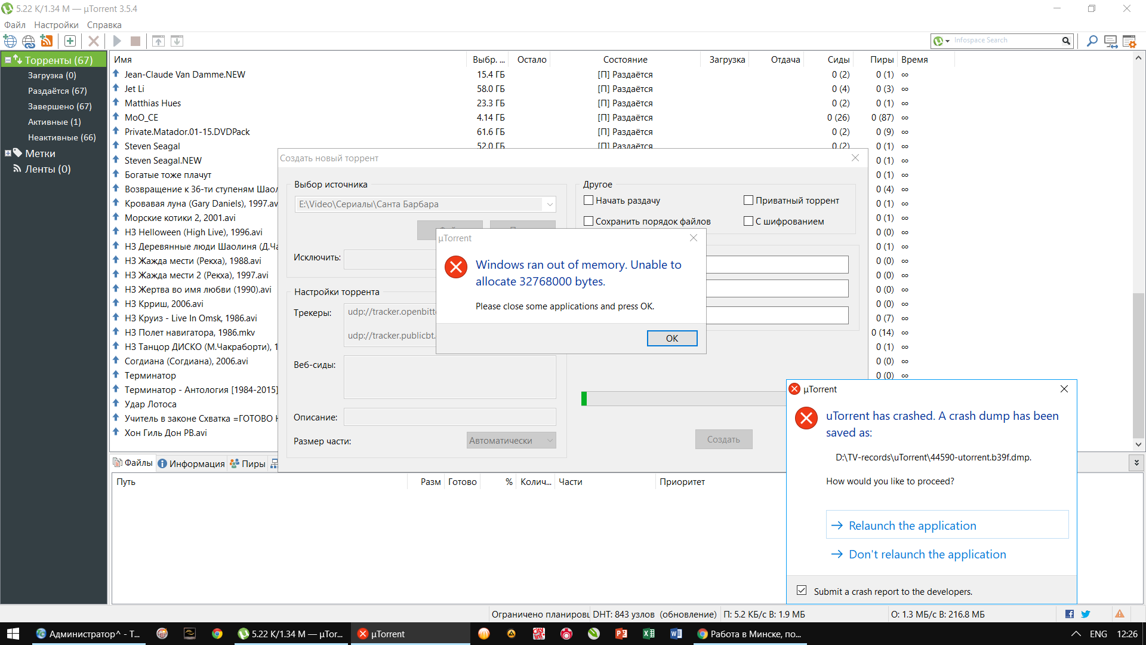The height and width of the screenshot is (645, 1146).
Task: Click Add Torrent toolbar icon
Action: pyautogui.click(x=10, y=41)
